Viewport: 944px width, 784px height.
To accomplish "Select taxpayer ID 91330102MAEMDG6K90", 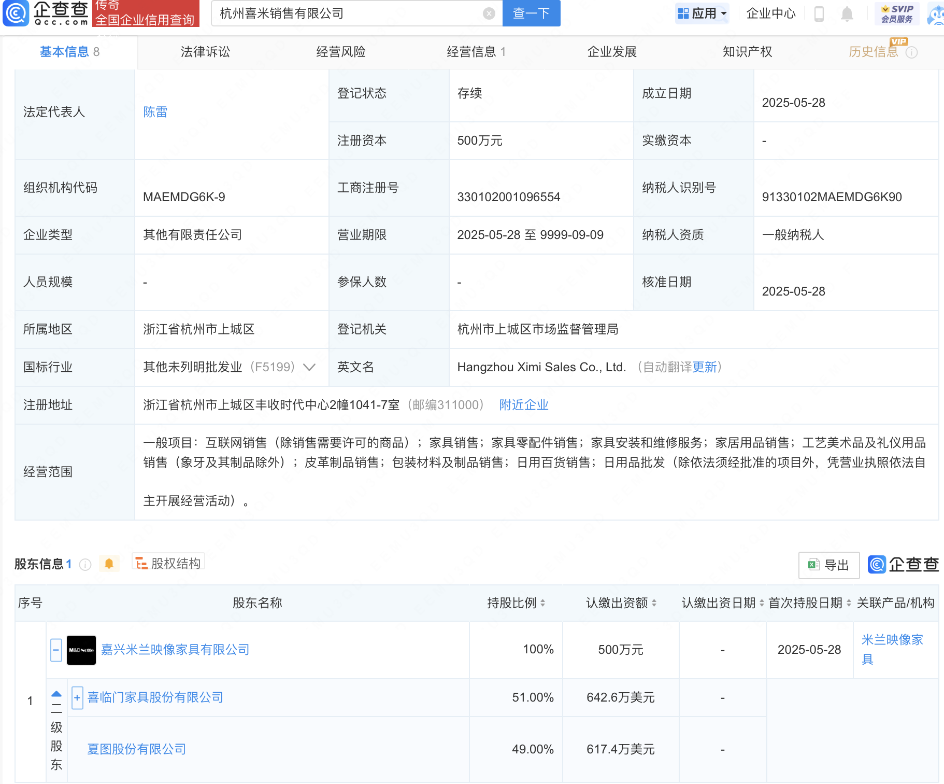I will [x=832, y=197].
